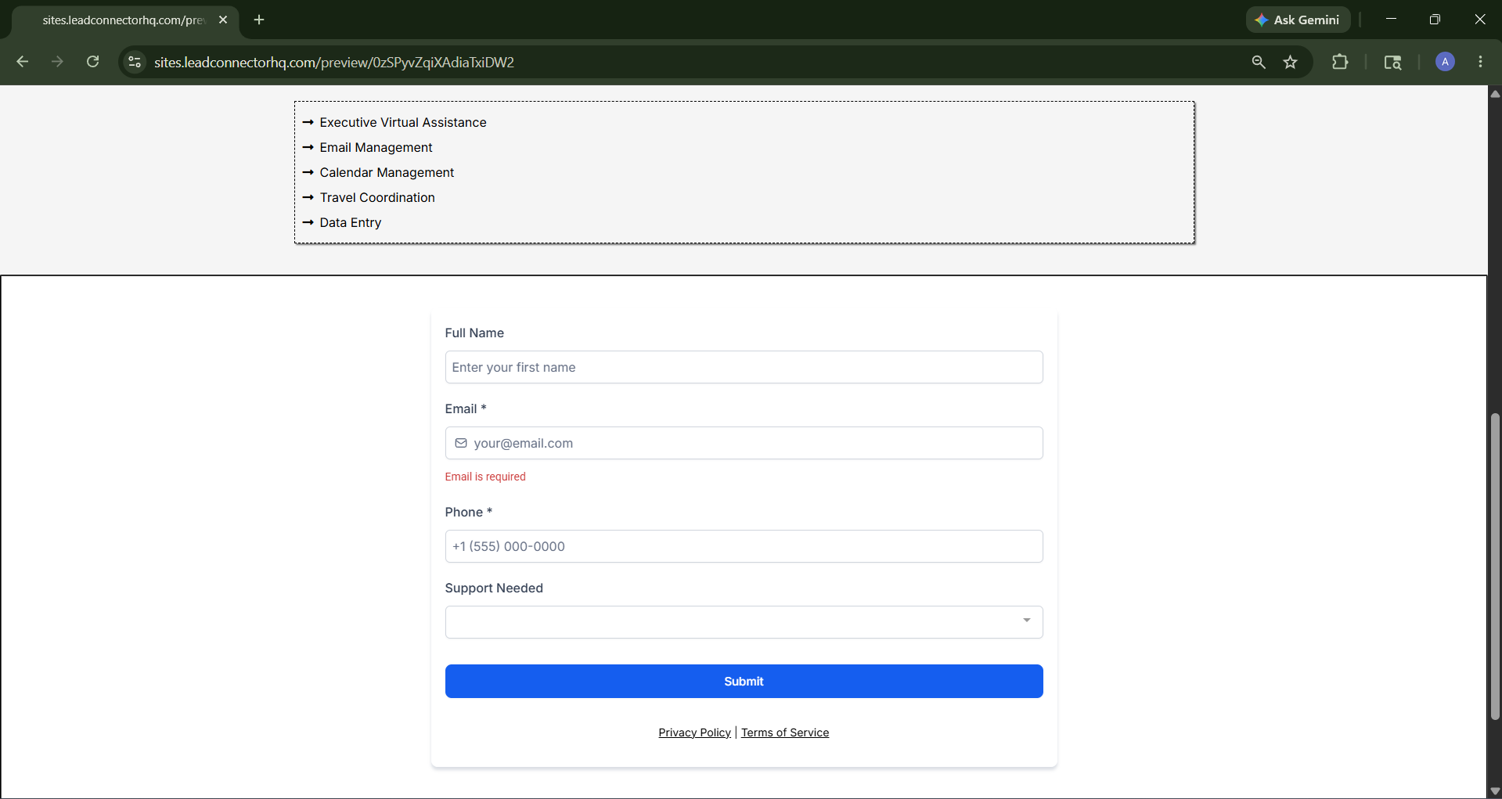Image resolution: width=1502 pixels, height=799 pixels.
Task: Open the Terms of Service link
Action: pos(785,732)
